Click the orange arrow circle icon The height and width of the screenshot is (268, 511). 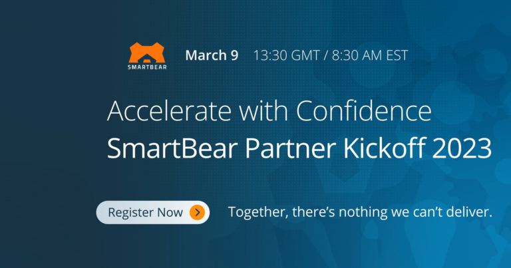197,212
